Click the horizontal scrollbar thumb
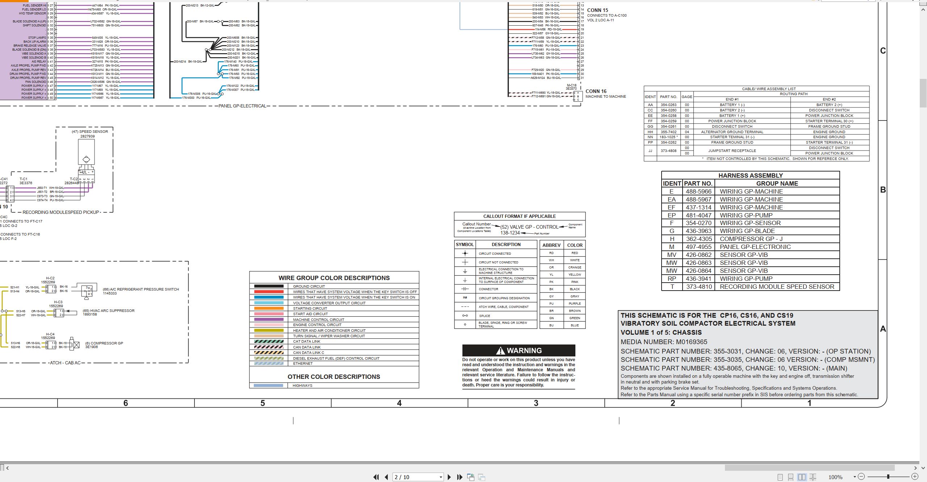 [809, 468]
